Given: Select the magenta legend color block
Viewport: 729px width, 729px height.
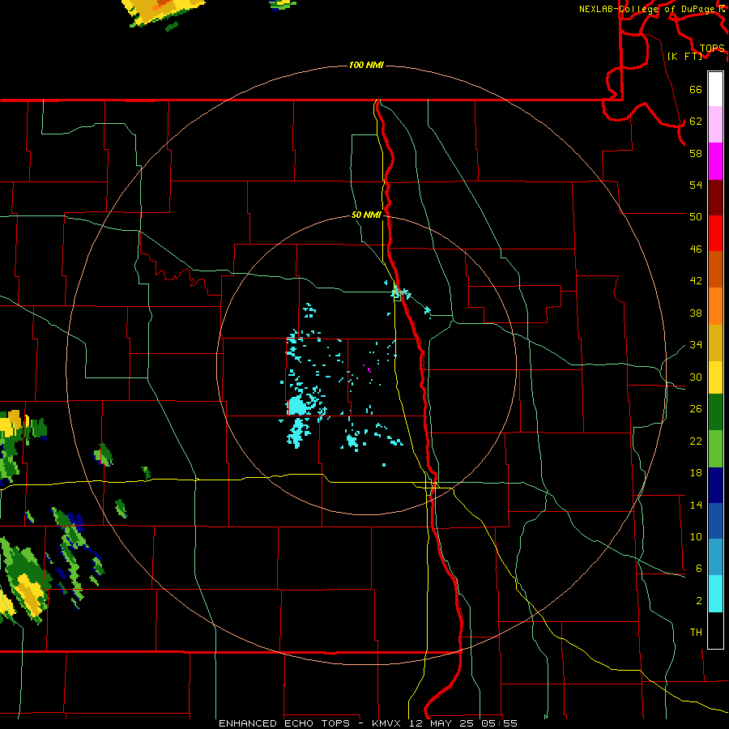Looking at the screenshot, I should [x=715, y=161].
